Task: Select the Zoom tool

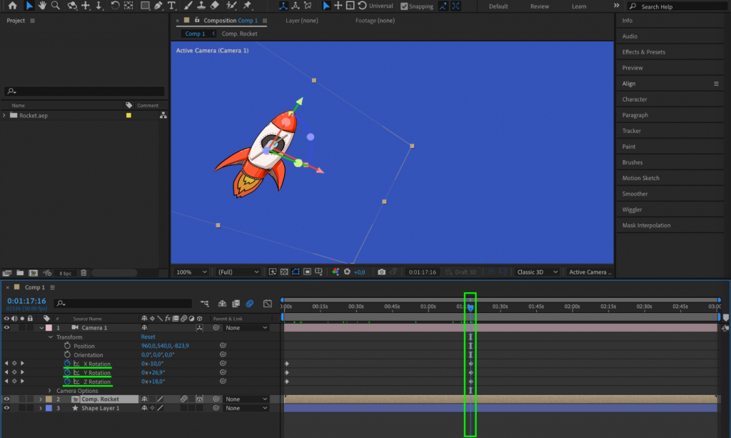Action: coord(56,6)
